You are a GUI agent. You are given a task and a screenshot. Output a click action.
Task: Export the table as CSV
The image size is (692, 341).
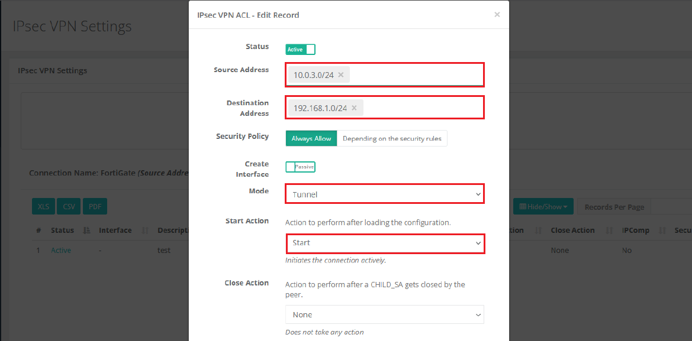pos(69,207)
